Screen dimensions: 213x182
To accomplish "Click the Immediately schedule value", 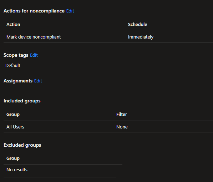I will [x=141, y=37].
